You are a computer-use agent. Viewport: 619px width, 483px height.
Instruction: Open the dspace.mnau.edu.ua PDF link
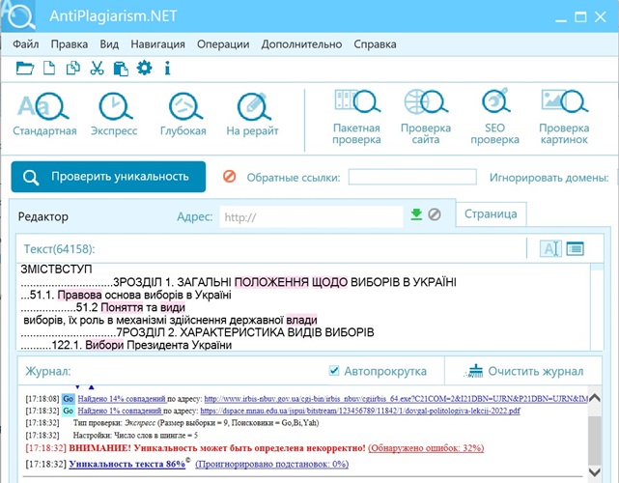click(360, 411)
